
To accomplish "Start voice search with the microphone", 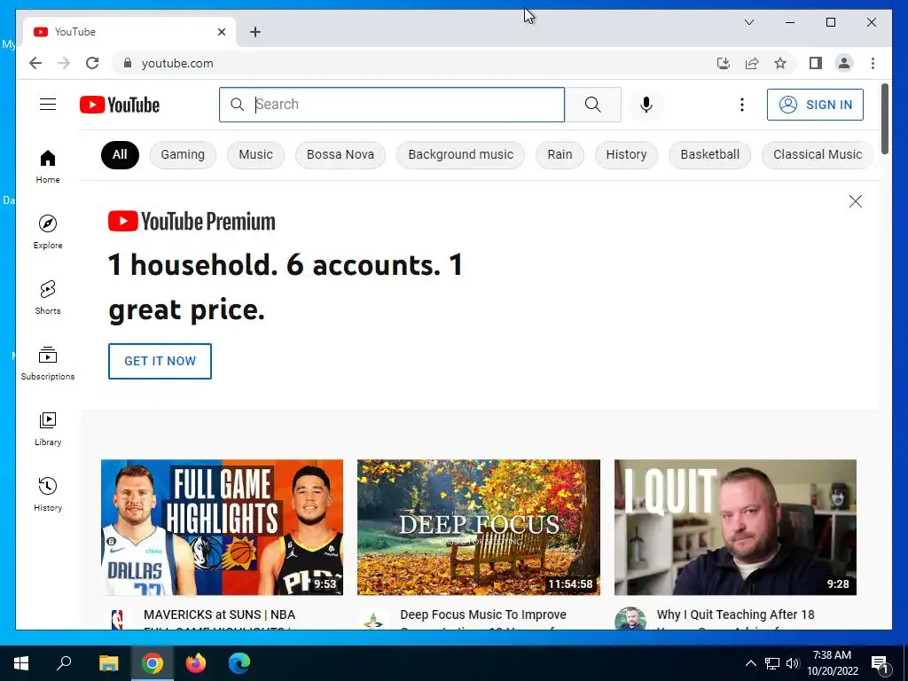I will [x=646, y=105].
